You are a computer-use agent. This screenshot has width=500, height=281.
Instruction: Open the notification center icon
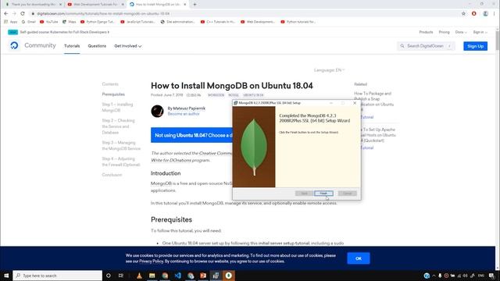491,276
